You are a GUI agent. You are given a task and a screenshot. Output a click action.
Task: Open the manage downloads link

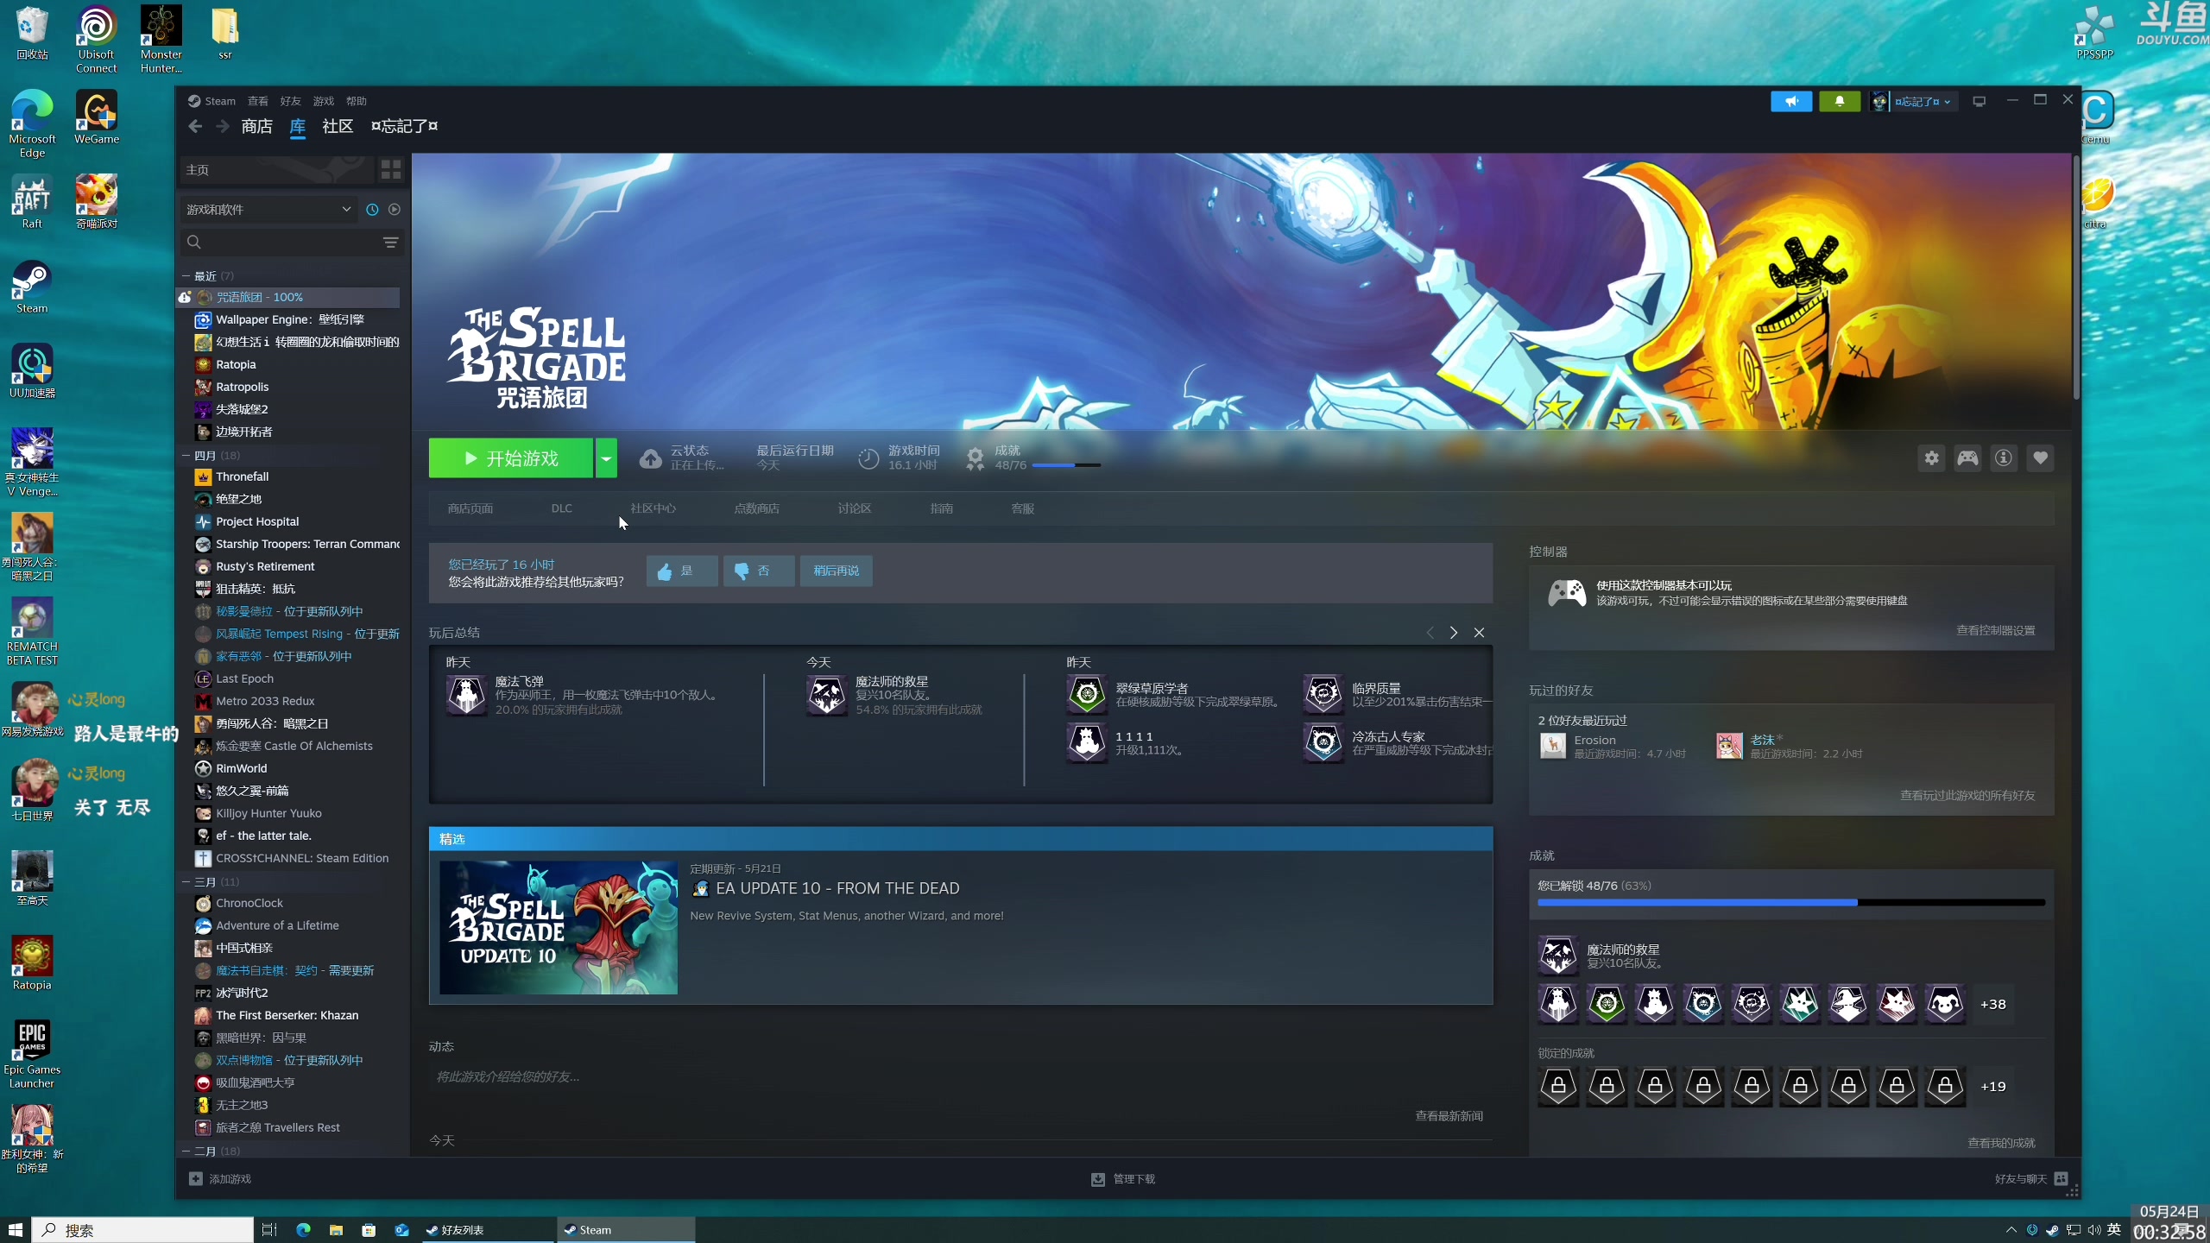pyautogui.click(x=1123, y=1178)
